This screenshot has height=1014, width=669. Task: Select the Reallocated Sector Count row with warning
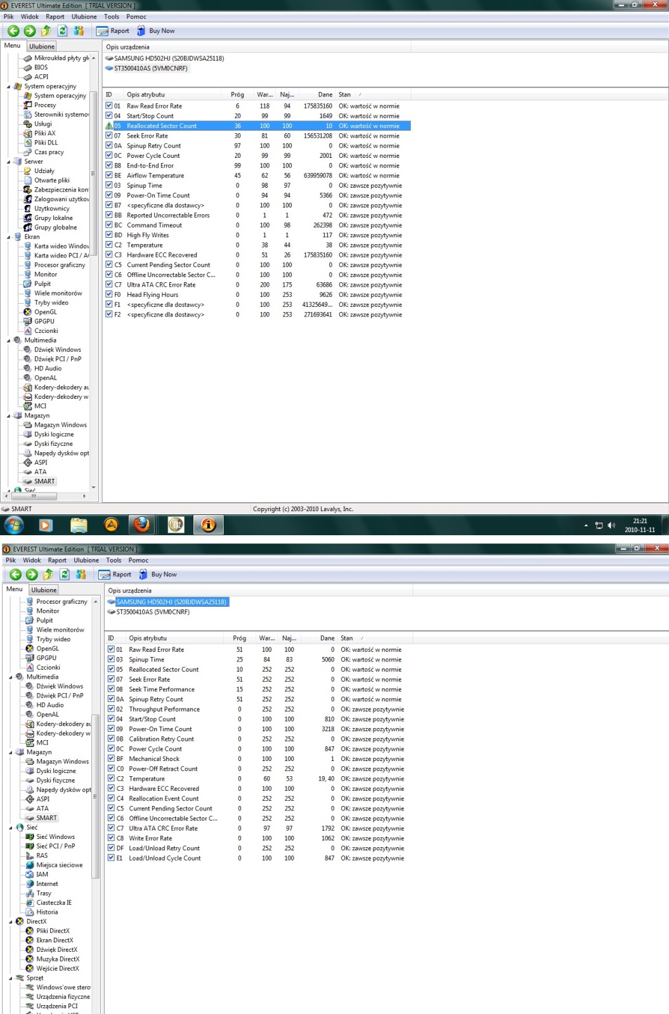[257, 126]
